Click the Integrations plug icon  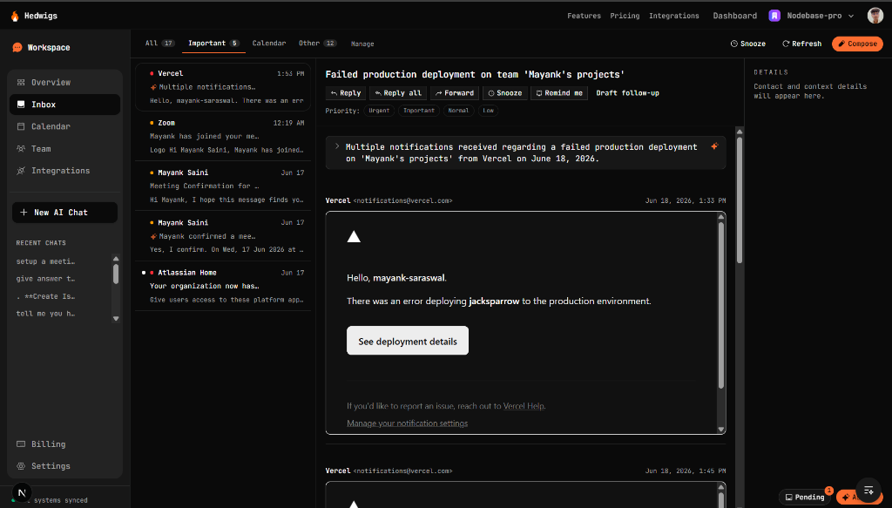pyautogui.click(x=21, y=171)
